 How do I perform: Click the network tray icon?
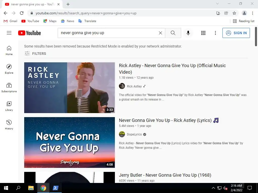[219, 188]
